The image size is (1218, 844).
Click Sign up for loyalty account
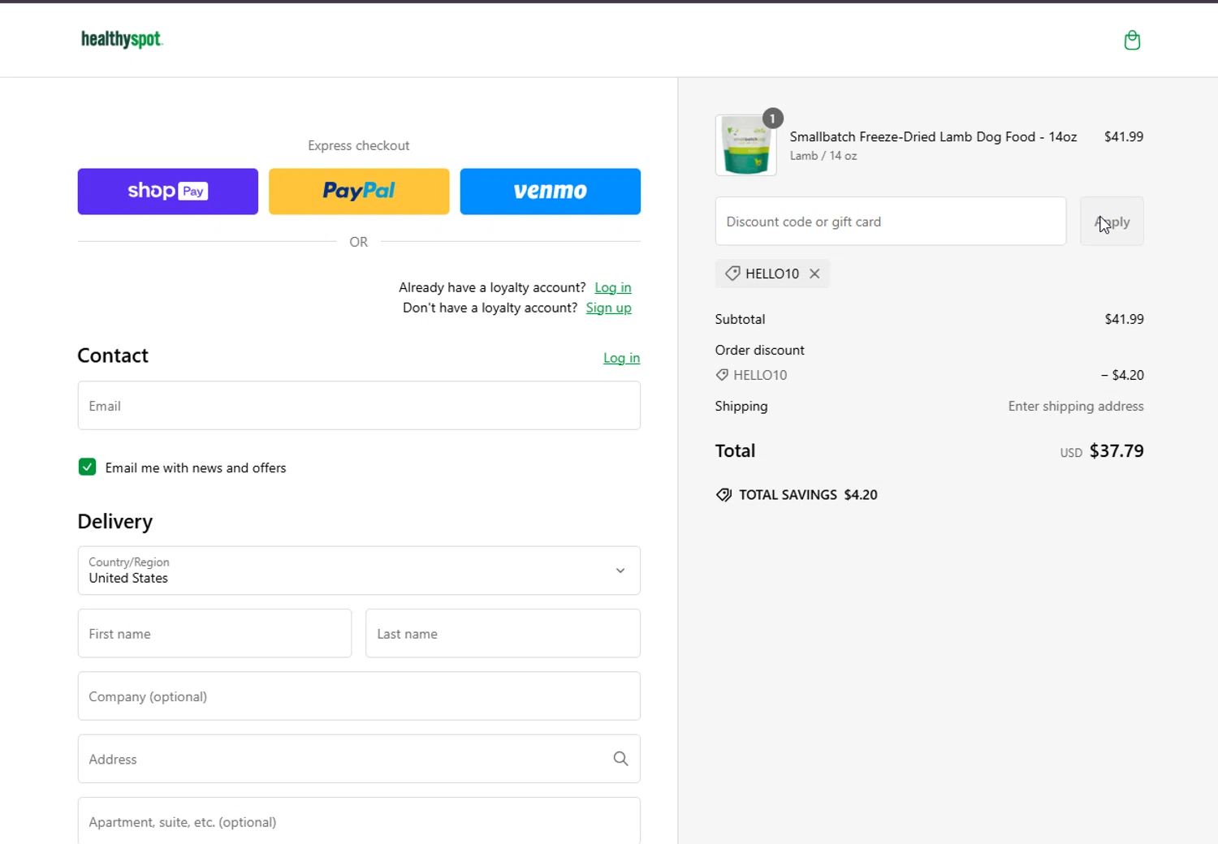click(608, 308)
